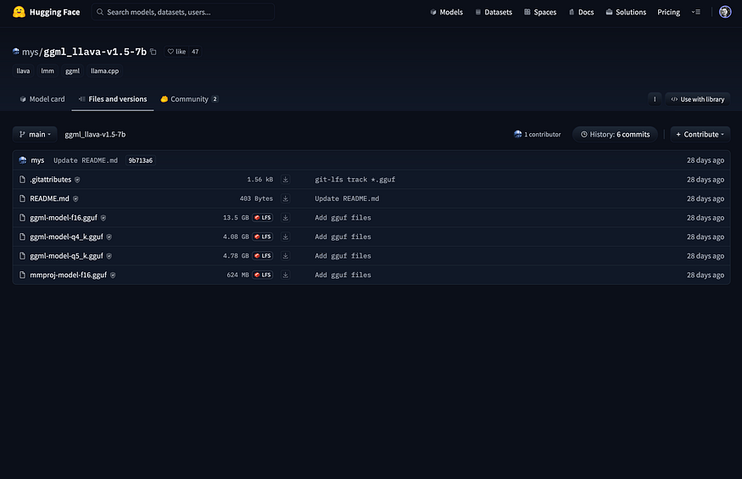742x479 pixels.
Task: Open the mys user link in commit row
Action: pos(37,160)
